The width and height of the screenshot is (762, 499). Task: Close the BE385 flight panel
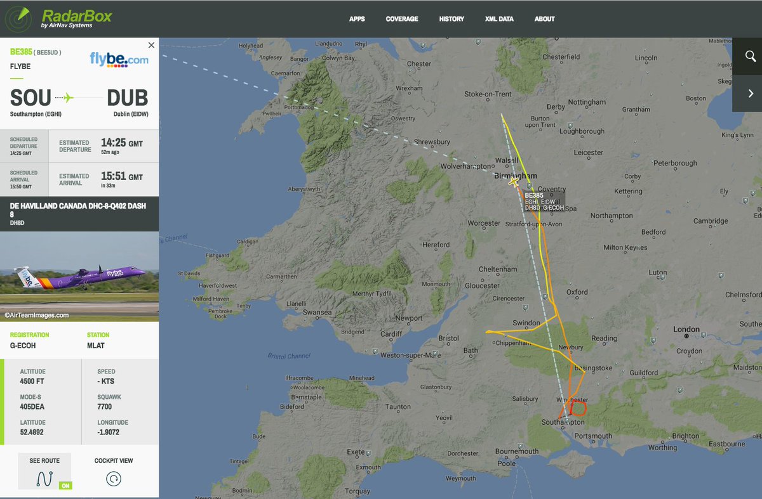[150, 45]
